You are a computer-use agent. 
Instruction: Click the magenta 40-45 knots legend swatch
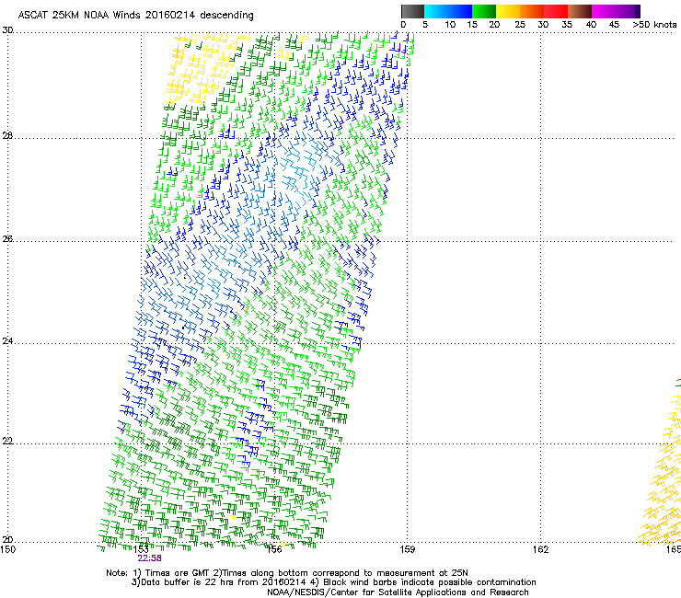click(x=604, y=11)
